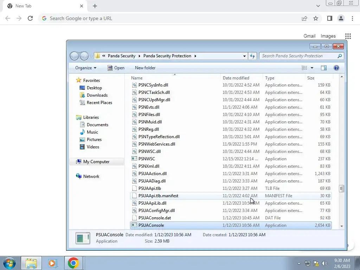Bookmark this tab with the star icon
This screenshot has height=270, width=360.
(x=316, y=18)
